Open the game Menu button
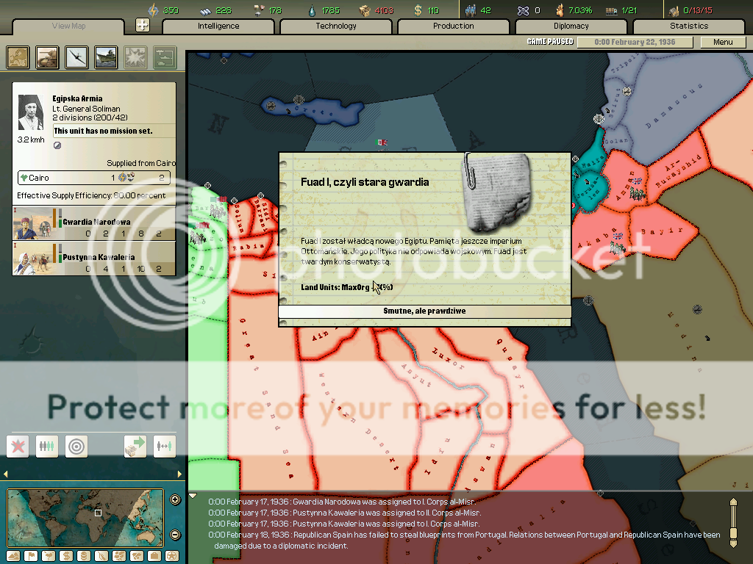This screenshot has height=564, width=753. pos(723,42)
